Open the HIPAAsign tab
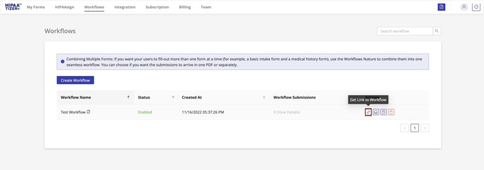Image resolution: width=484 pixels, height=170 pixels. coord(64,7)
